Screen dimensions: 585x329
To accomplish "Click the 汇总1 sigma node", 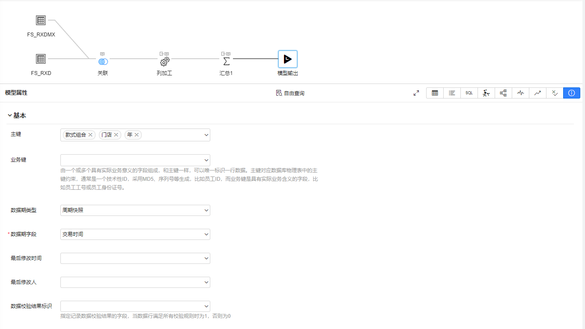I will tap(226, 61).
